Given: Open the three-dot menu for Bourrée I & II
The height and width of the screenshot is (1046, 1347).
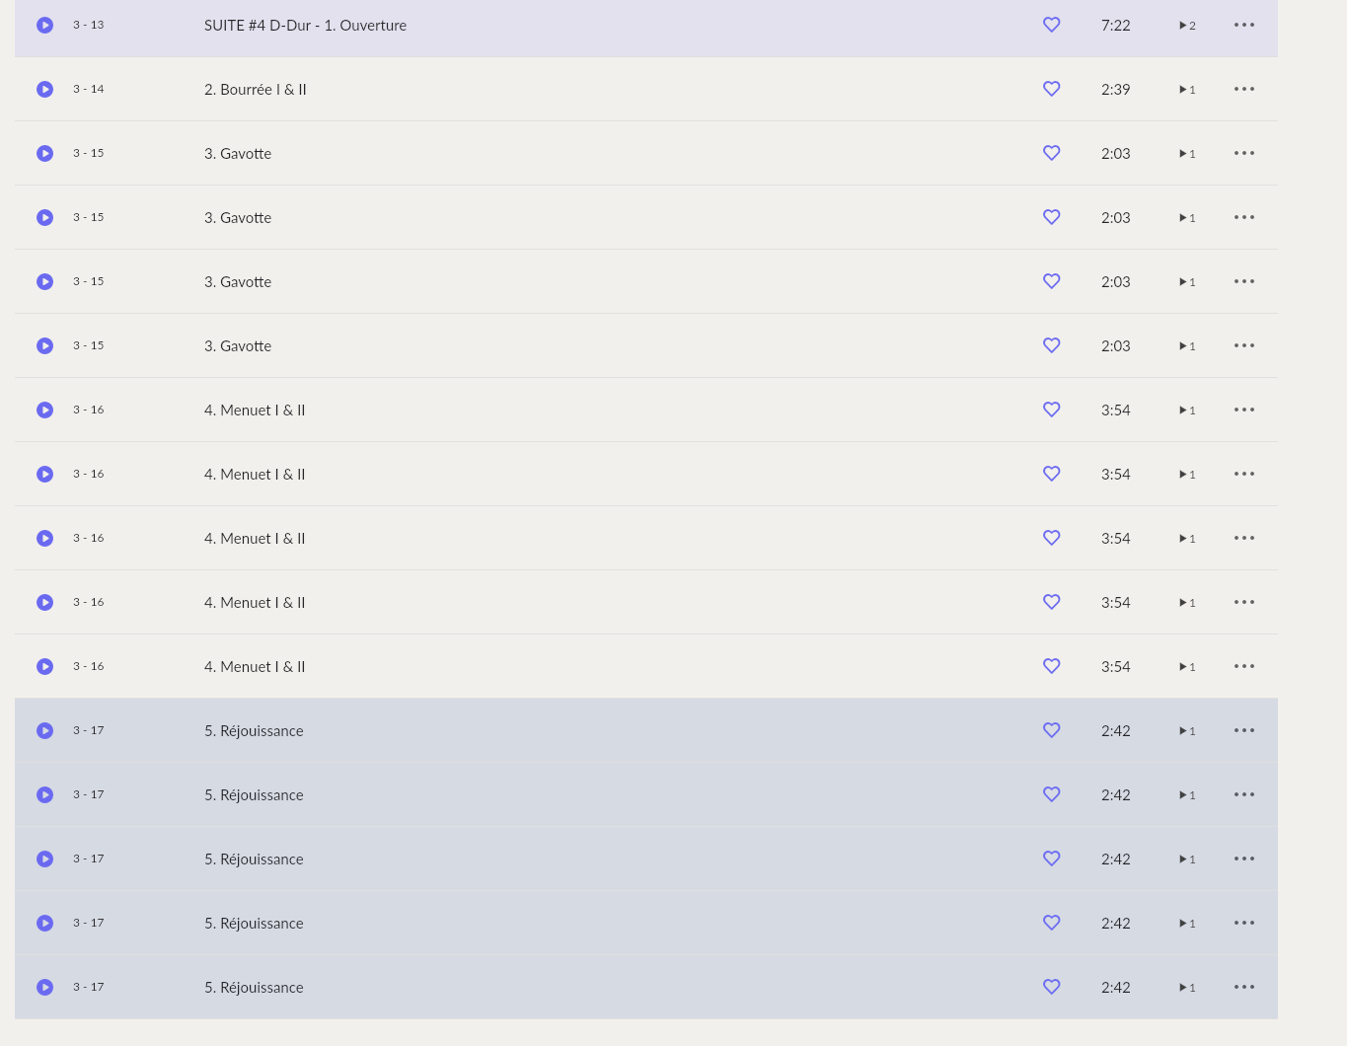Looking at the screenshot, I should (1244, 89).
